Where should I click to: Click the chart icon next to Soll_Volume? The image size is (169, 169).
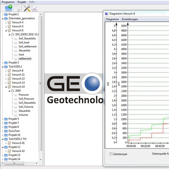[16, 107]
